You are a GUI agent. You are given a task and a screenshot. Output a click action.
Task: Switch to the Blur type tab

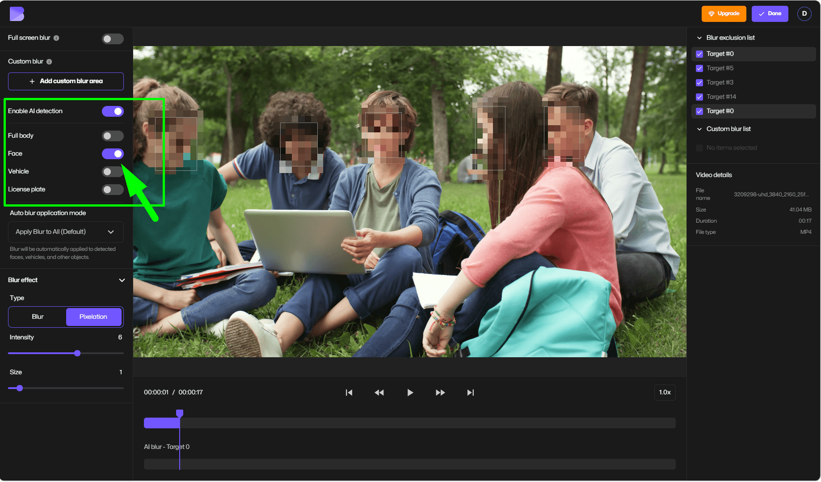[x=38, y=317]
